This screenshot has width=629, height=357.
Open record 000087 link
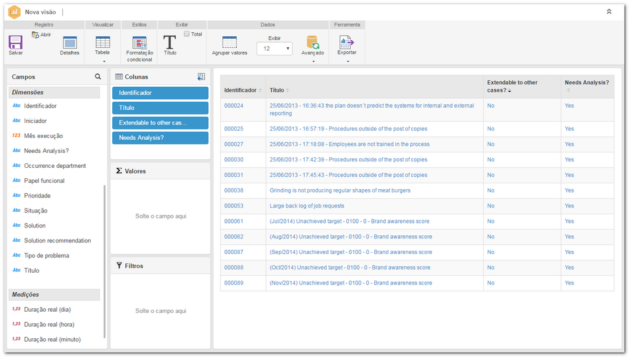click(x=234, y=252)
